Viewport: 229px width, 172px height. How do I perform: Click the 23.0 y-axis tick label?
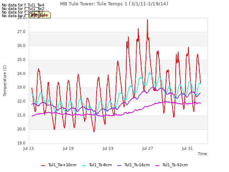[x=21, y=87]
